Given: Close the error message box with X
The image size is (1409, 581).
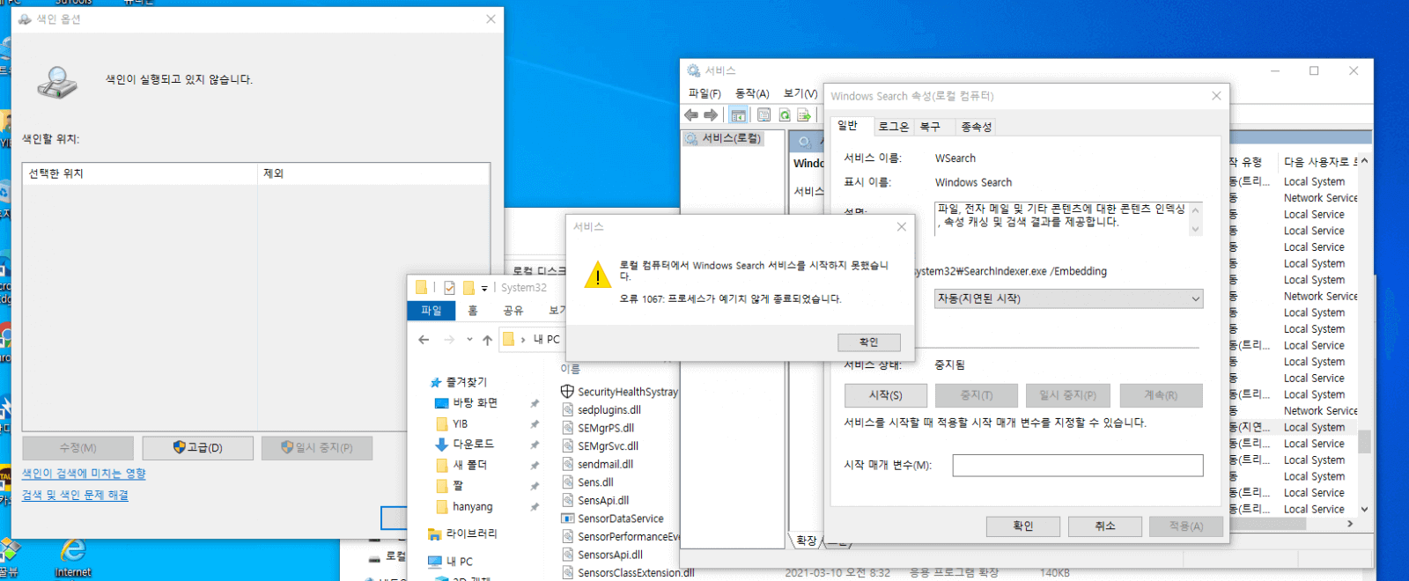Looking at the screenshot, I should [x=901, y=227].
